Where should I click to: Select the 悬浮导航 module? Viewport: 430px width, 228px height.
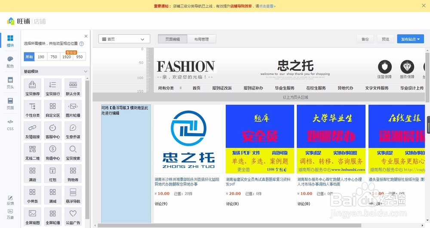[x=73, y=195]
